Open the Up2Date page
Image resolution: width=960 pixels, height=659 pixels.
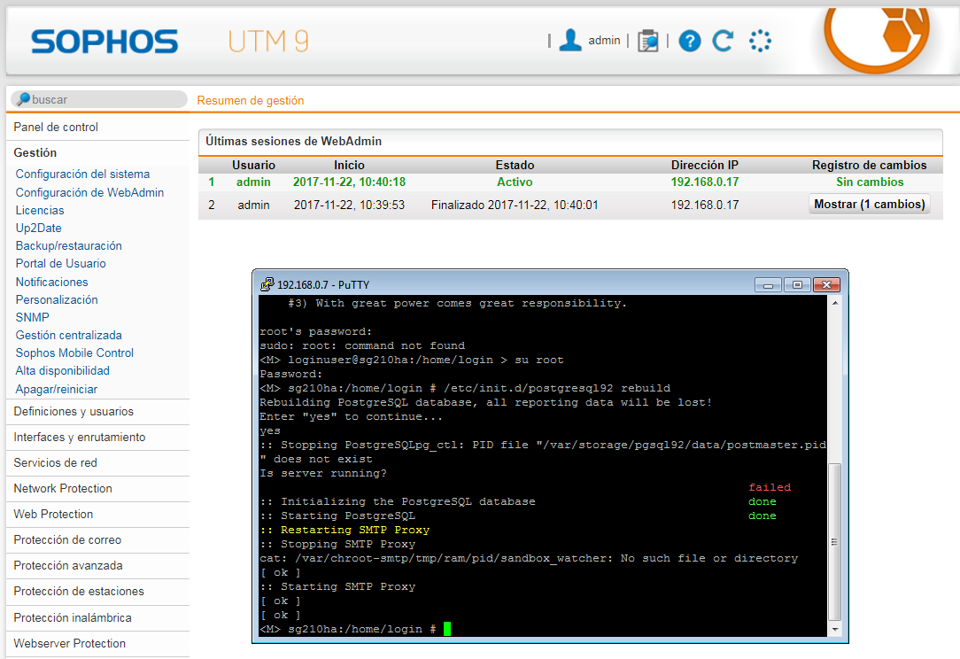point(39,228)
